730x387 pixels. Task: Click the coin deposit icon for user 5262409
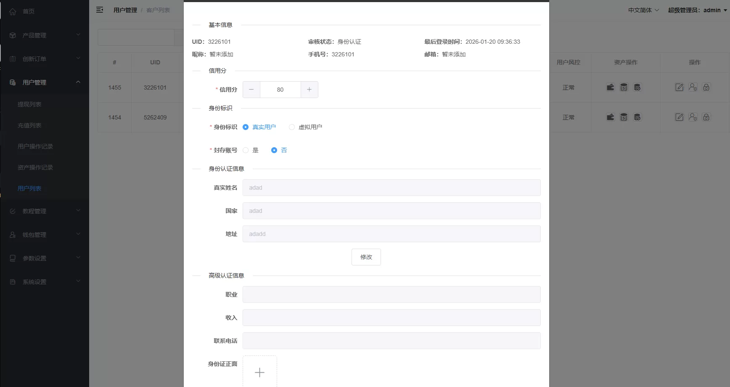(624, 117)
